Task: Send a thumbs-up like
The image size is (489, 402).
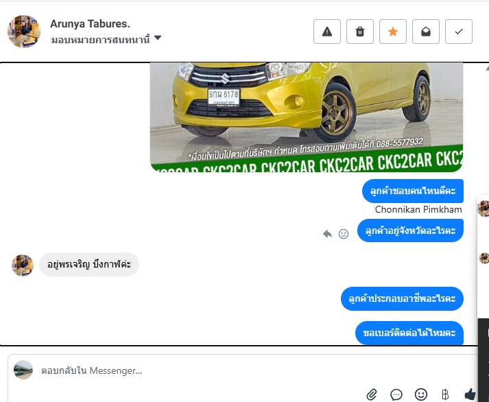Action: coord(470,394)
